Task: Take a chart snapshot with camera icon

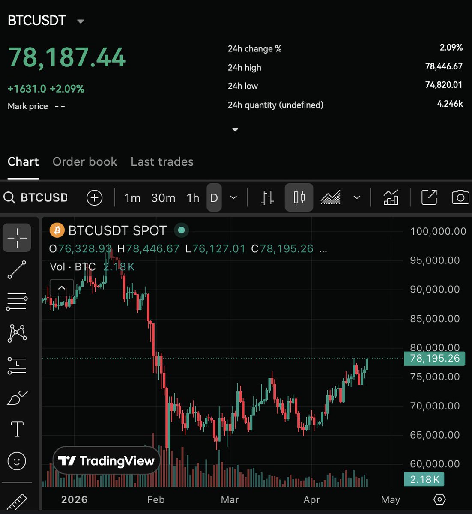Action: pos(460,197)
